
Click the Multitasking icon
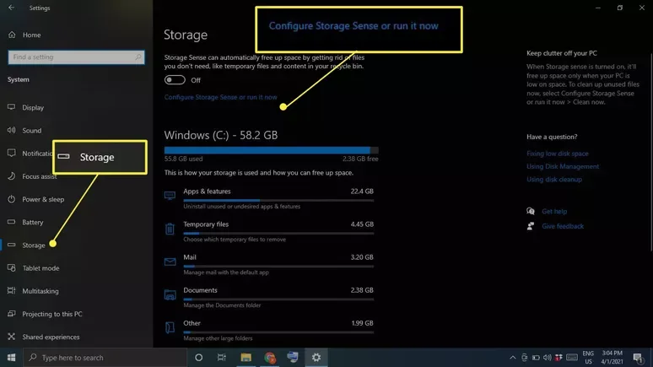point(11,290)
